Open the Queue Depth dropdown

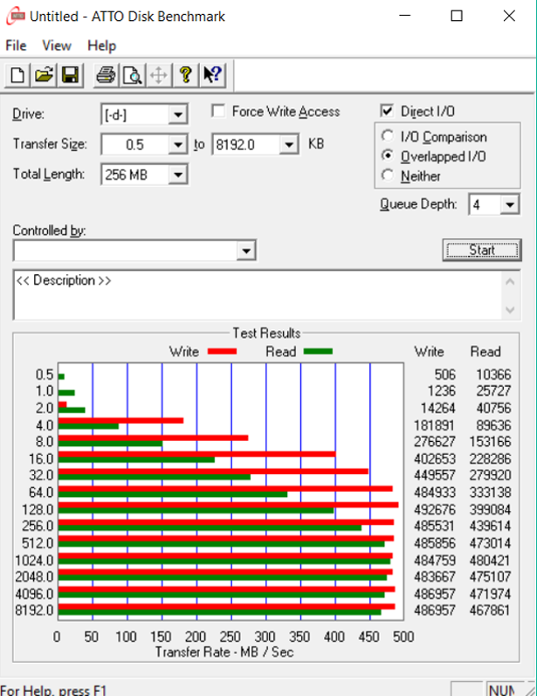pos(509,205)
